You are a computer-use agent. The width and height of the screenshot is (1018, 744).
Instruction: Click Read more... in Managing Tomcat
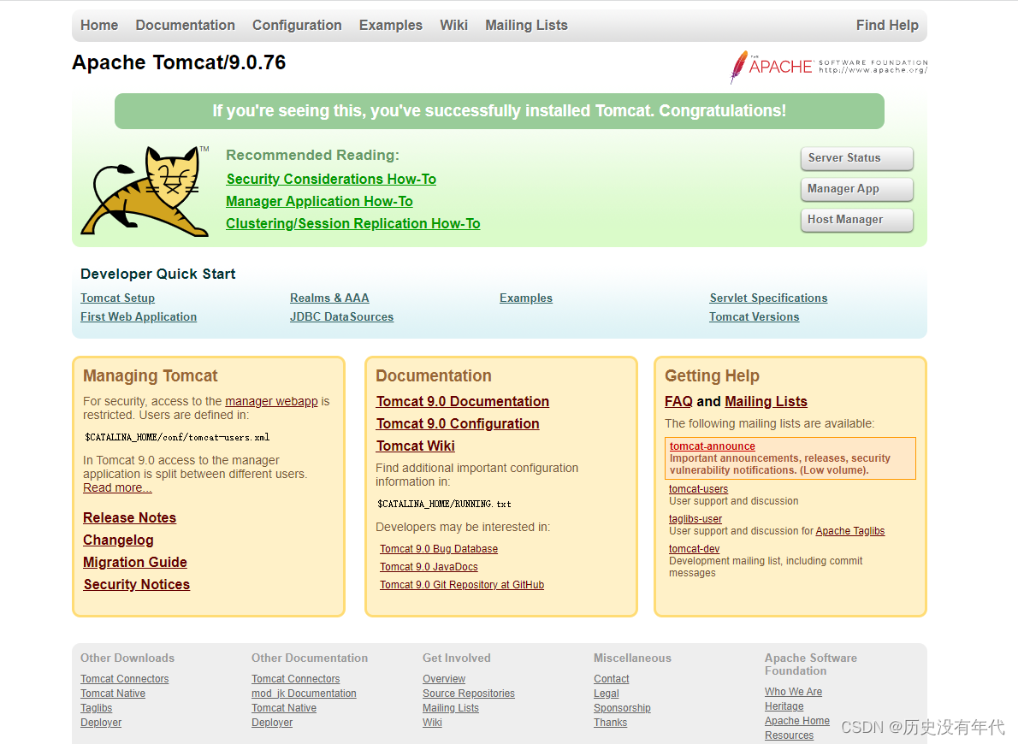[x=117, y=487]
